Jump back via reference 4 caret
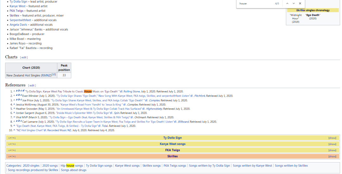Screen dimensions: 342x174 tap(14, 105)
